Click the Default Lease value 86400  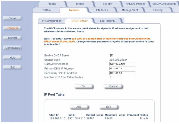coord(90,118)
